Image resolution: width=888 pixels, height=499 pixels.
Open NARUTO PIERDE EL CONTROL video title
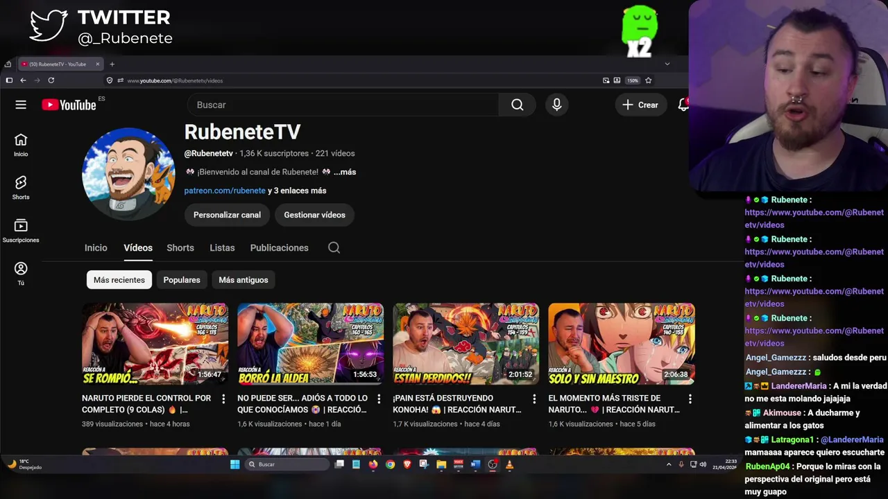(x=146, y=404)
